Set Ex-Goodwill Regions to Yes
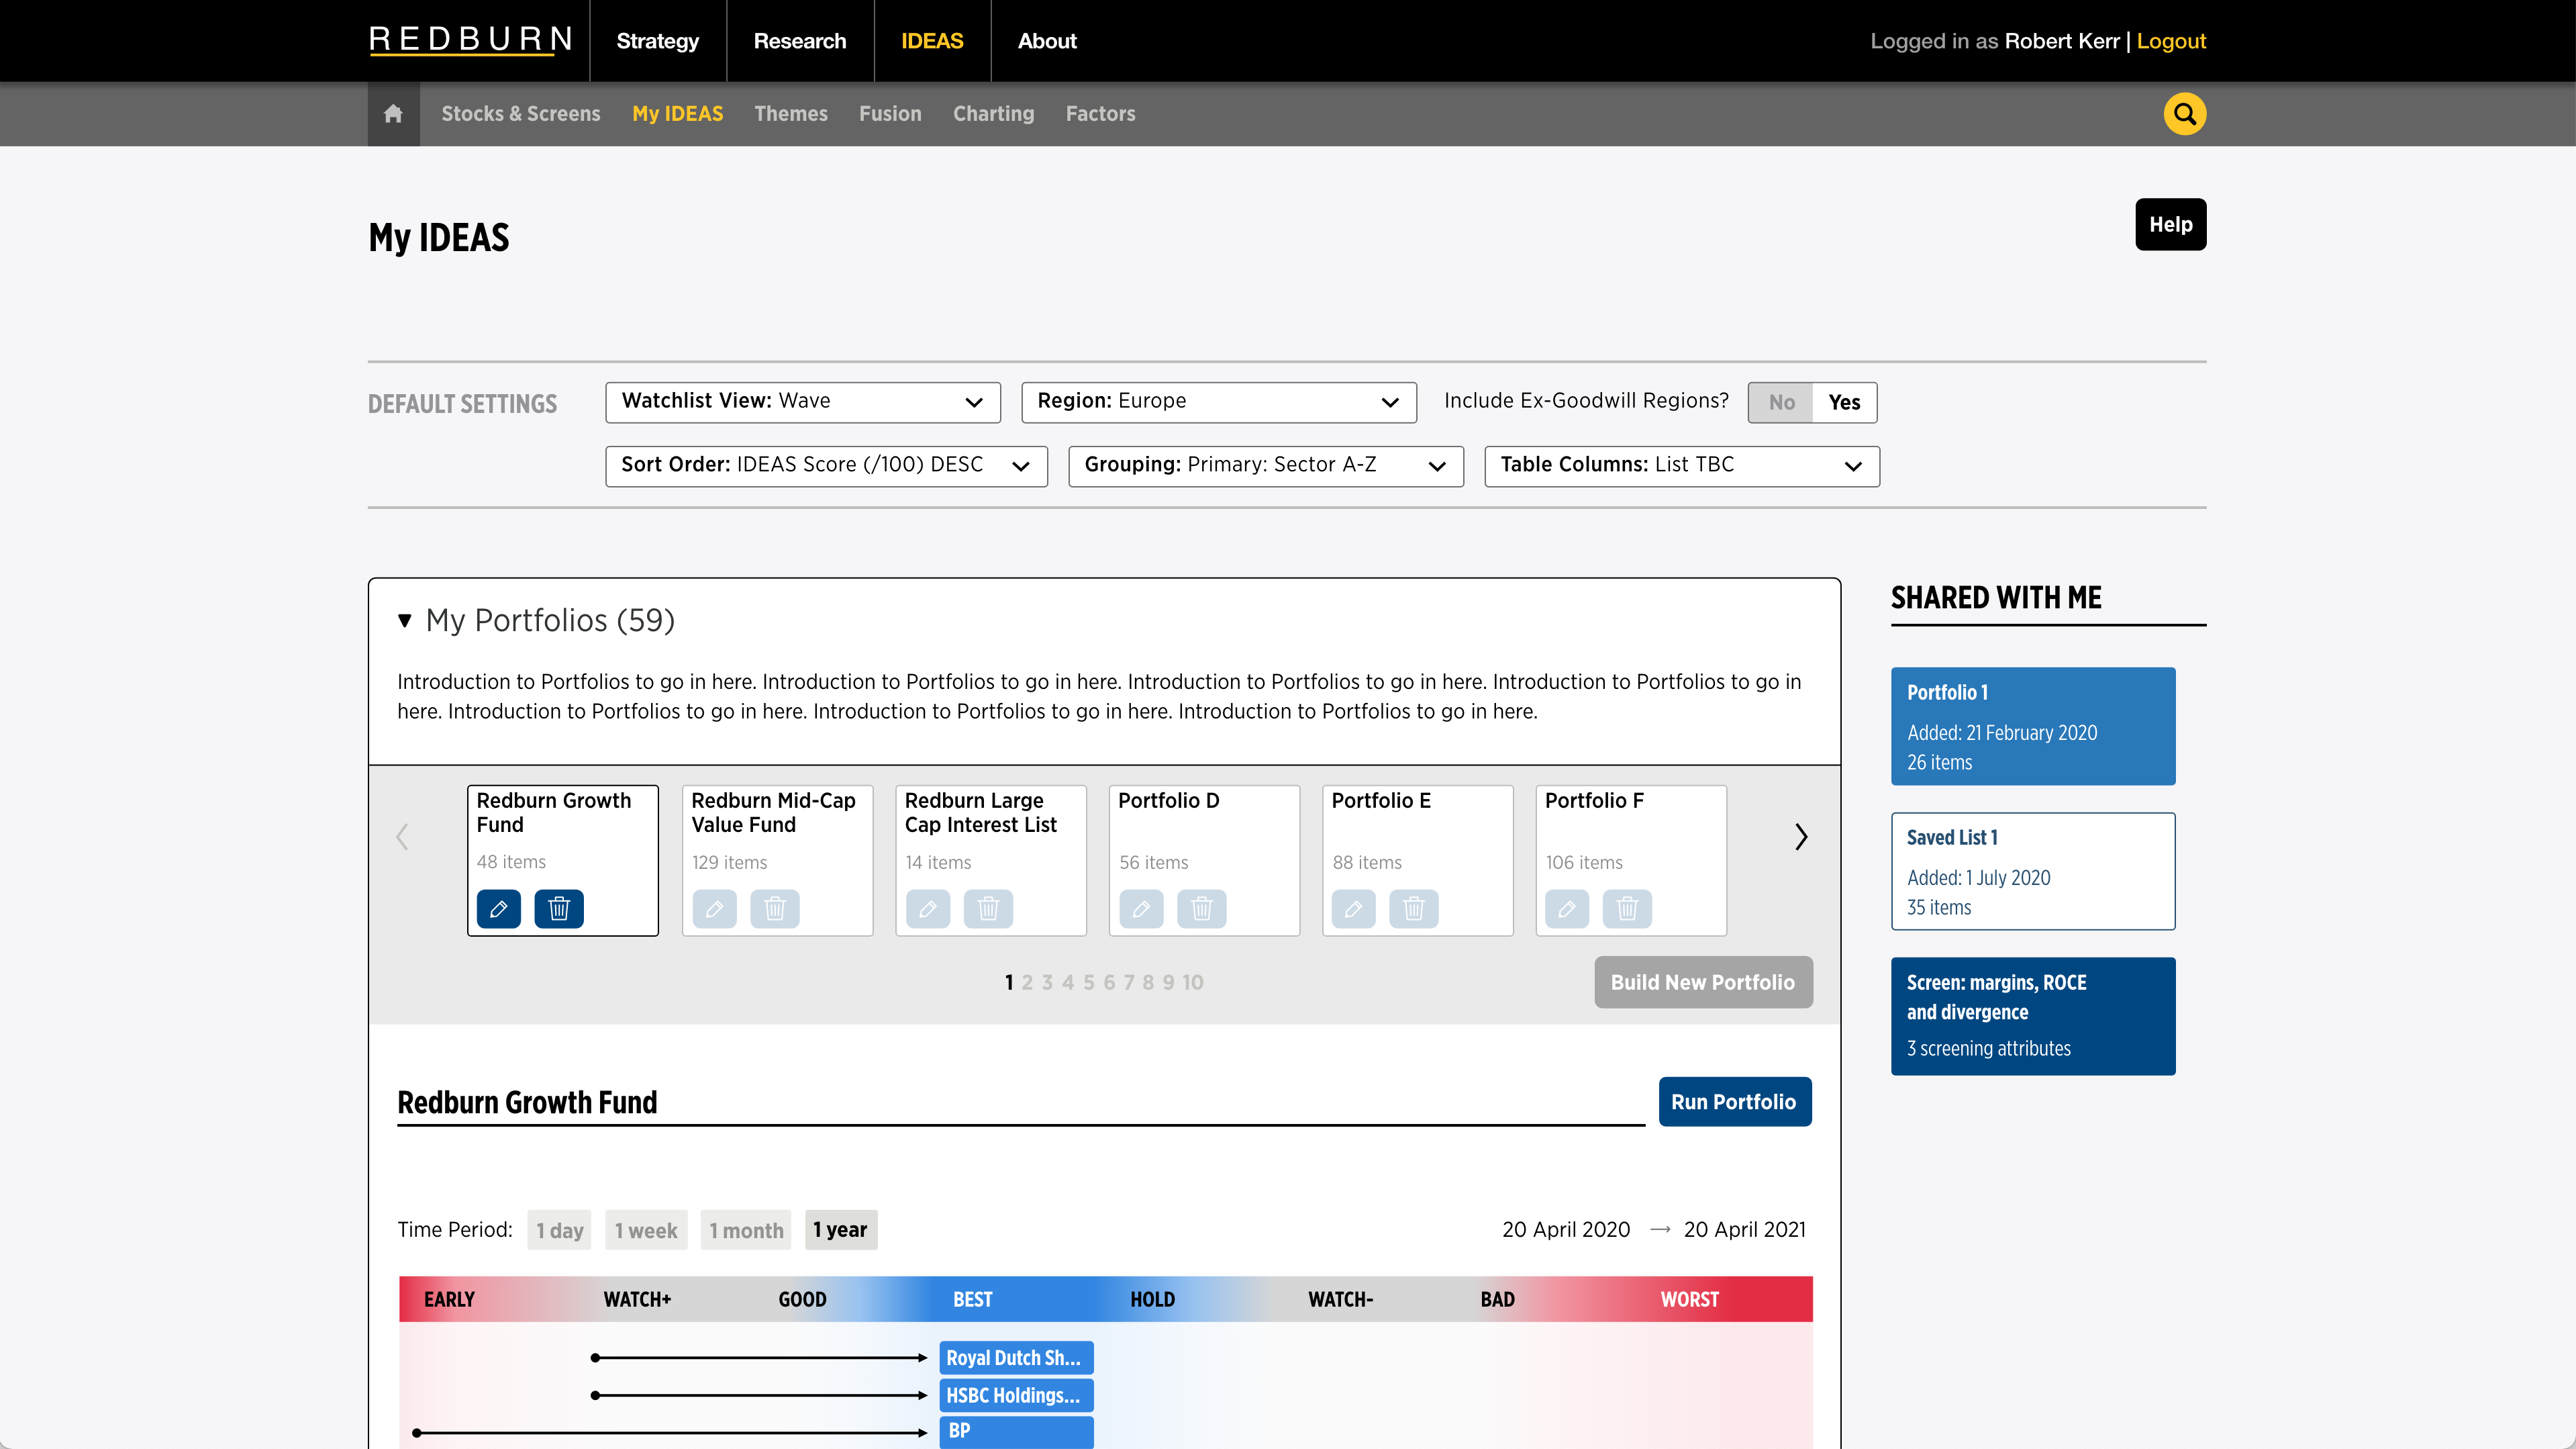This screenshot has height=1449, width=2576. coord(1844,402)
